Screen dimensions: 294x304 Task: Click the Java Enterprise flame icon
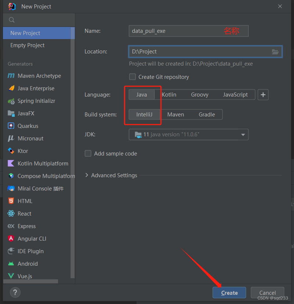coord(11,88)
